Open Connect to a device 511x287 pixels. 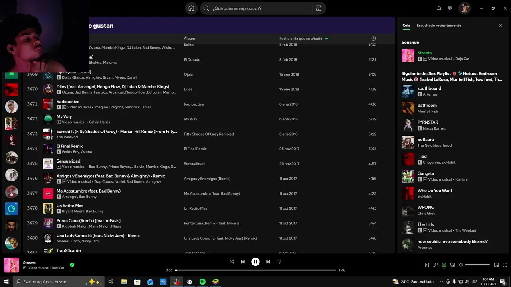[x=452, y=265]
